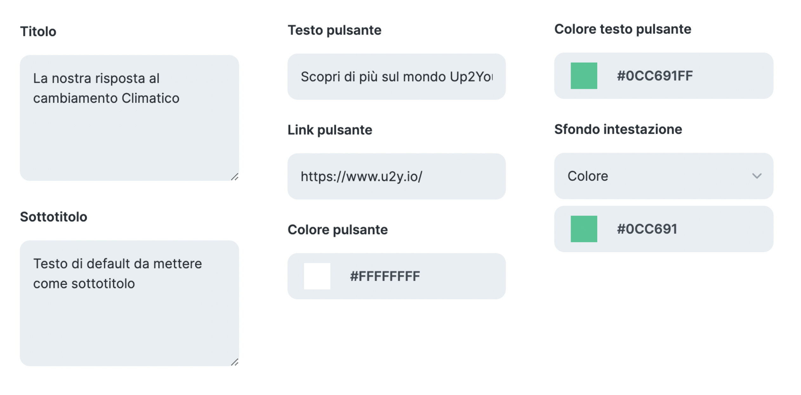Open the green Colore testo pulsante swatch
Viewport: 801px width, 395px height.
tap(583, 76)
